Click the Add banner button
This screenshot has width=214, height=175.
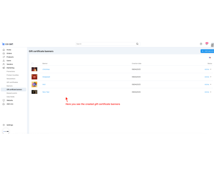(207, 51)
